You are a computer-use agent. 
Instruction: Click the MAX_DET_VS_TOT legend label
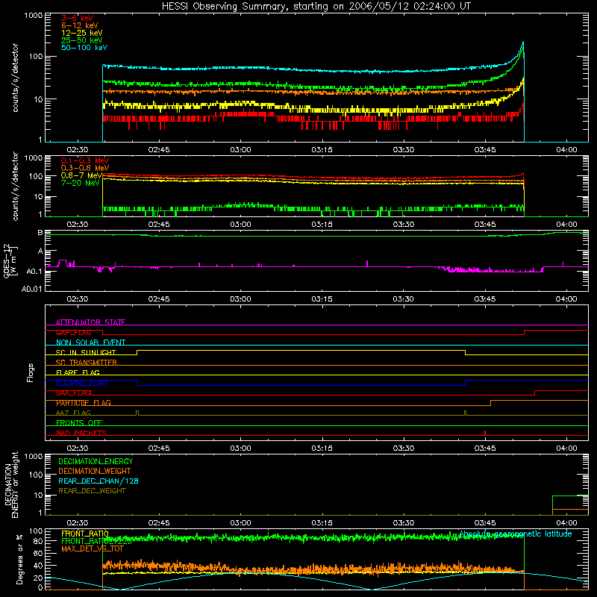92,548
